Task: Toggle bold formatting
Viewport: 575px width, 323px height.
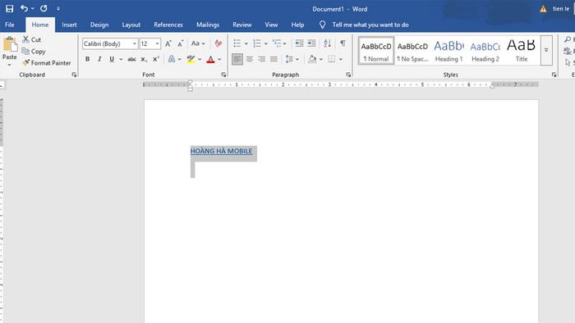Action: 87,59
